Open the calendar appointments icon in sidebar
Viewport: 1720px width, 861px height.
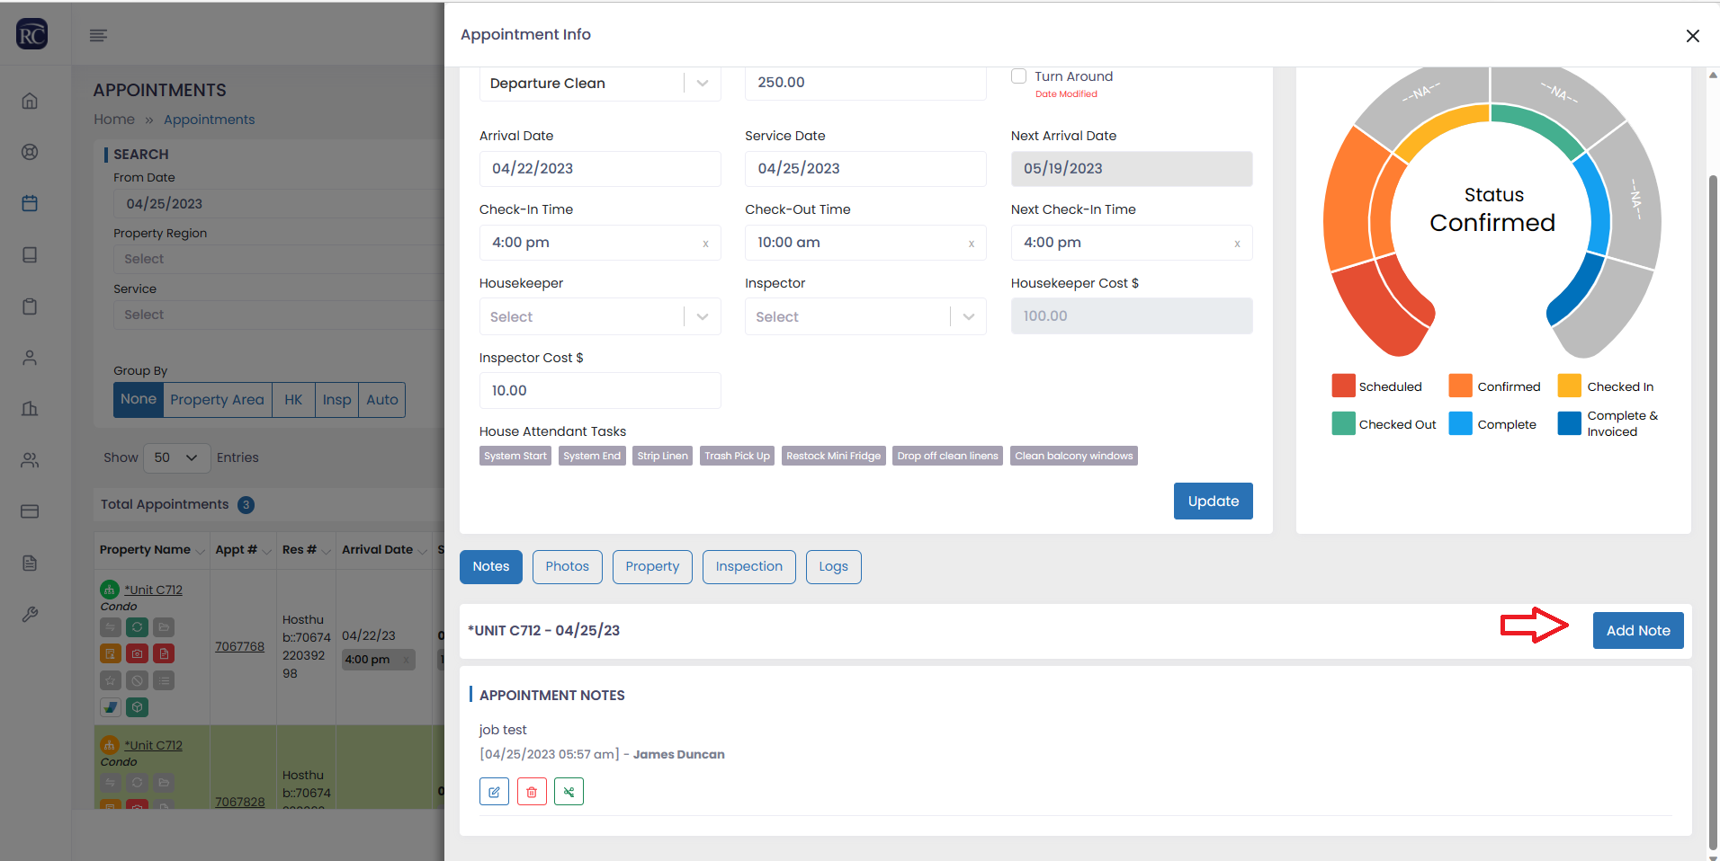pos(30,203)
